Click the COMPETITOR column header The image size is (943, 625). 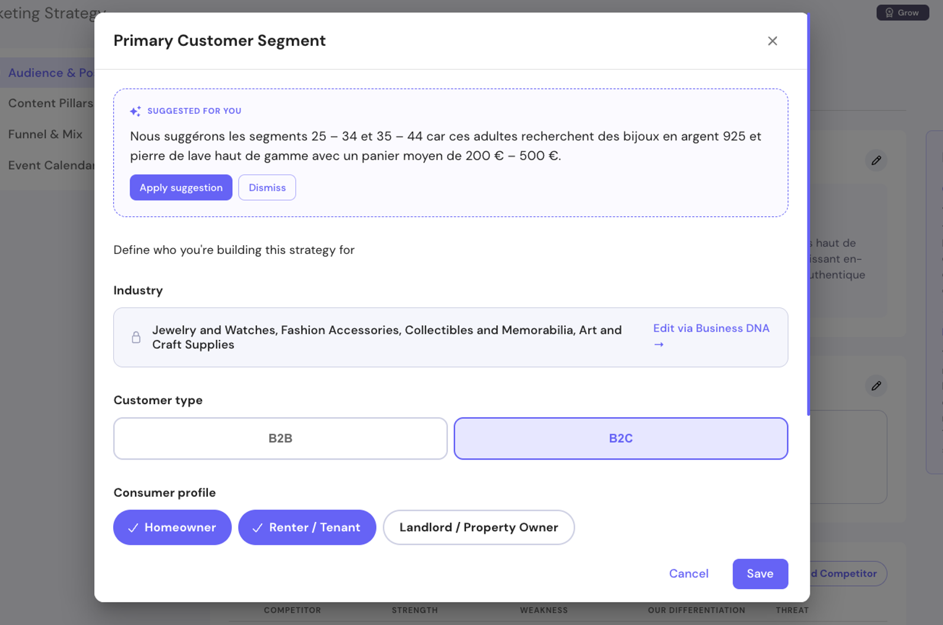pyautogui.click(x=292, y=610)
